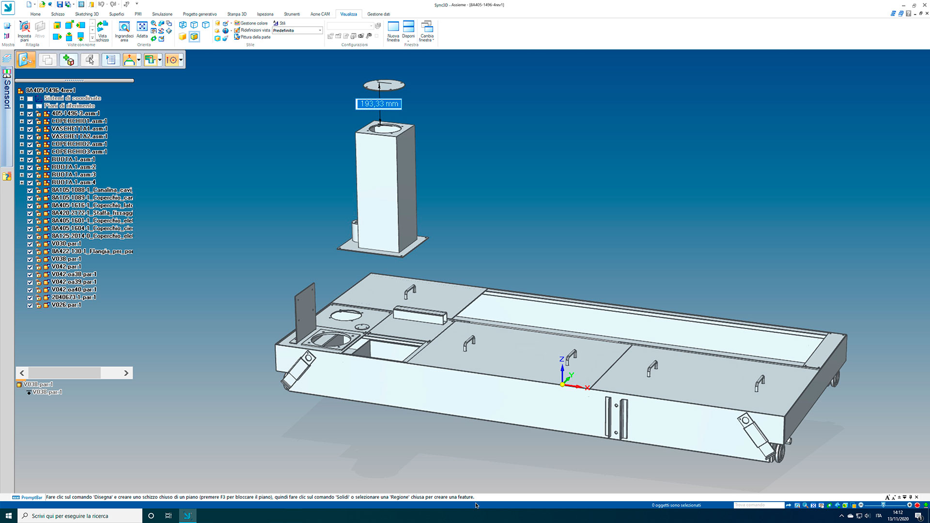930x523 pixels.
Task: Expand COPERCHIO1.asm:1 node
Action: [x=22, y=122]
